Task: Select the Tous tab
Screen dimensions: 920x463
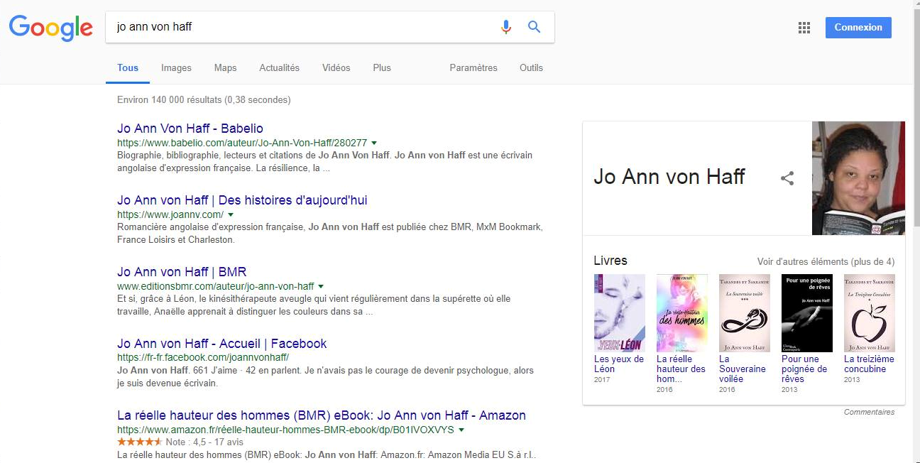Action: tap(128, 68)
